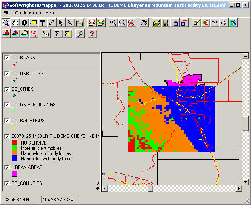Click the open folder layer icon
The image size is (251, 205).
pyautogui.click(x=24, y=34)
